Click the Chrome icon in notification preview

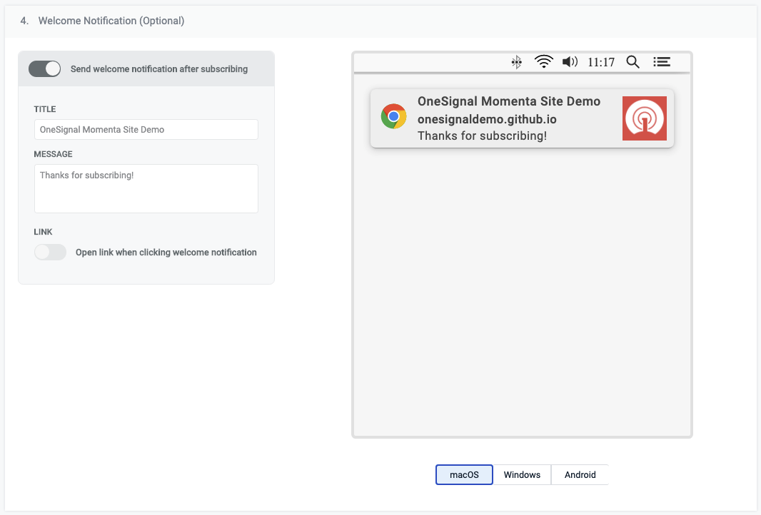pos(393,116)
